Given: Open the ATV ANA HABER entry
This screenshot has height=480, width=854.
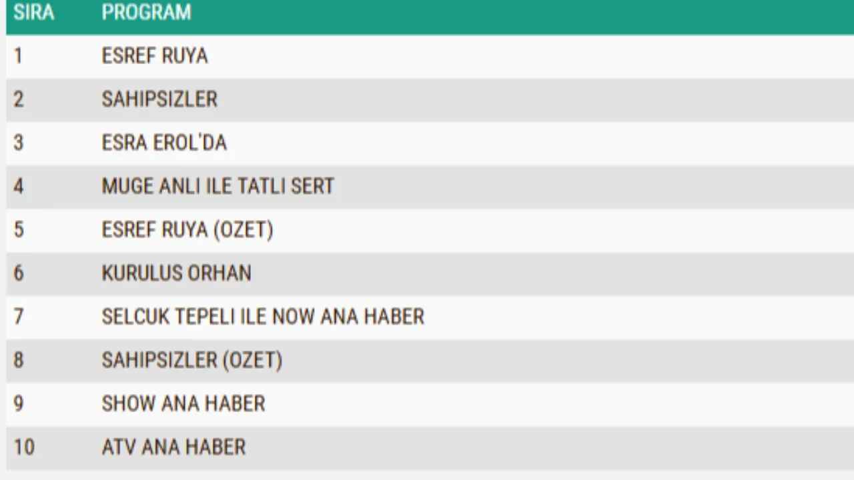Looking at the screenshot, I should (x=173, y=447).
